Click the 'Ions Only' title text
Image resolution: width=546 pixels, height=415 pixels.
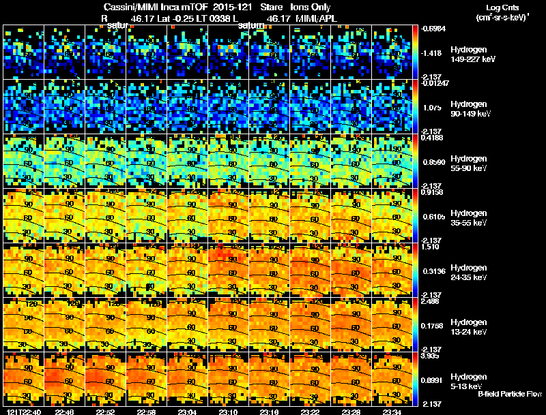click(311, 7)
